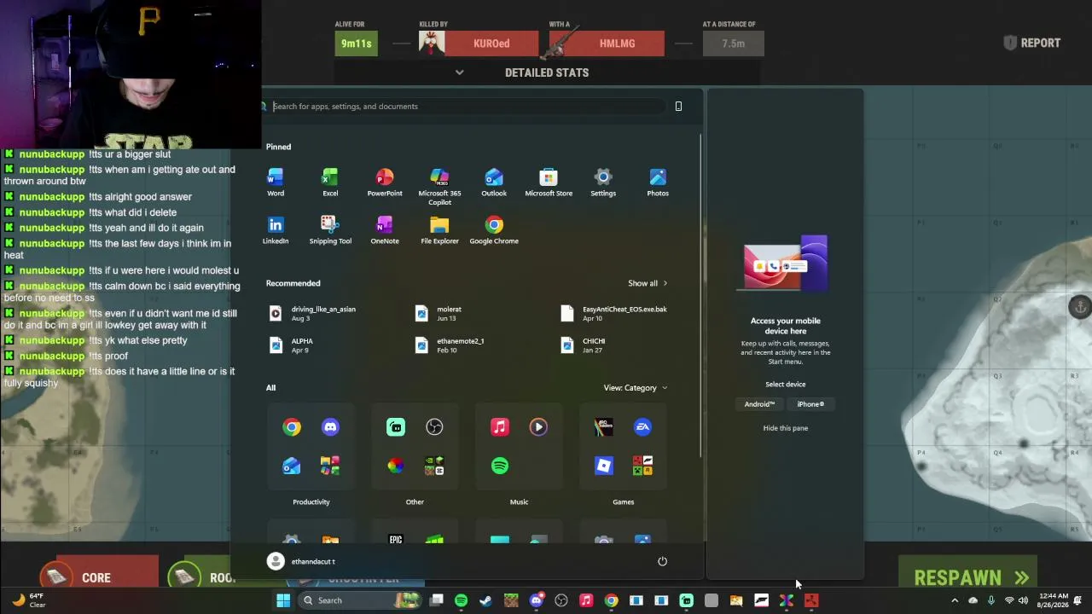Click the Start menu vertical scrollbar

click(701, 294)
